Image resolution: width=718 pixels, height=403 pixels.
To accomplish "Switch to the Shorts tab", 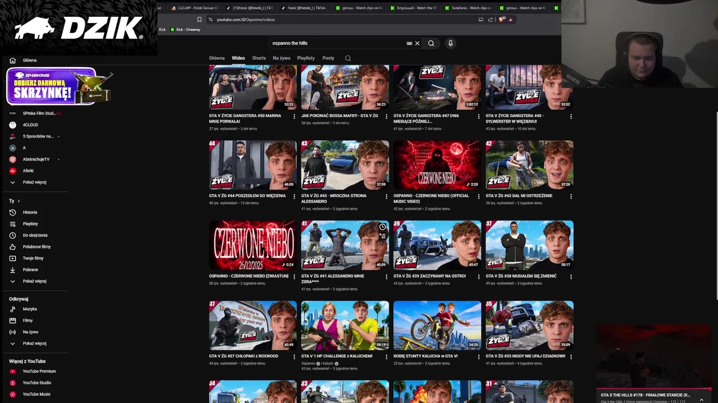I will click(259, 58).
